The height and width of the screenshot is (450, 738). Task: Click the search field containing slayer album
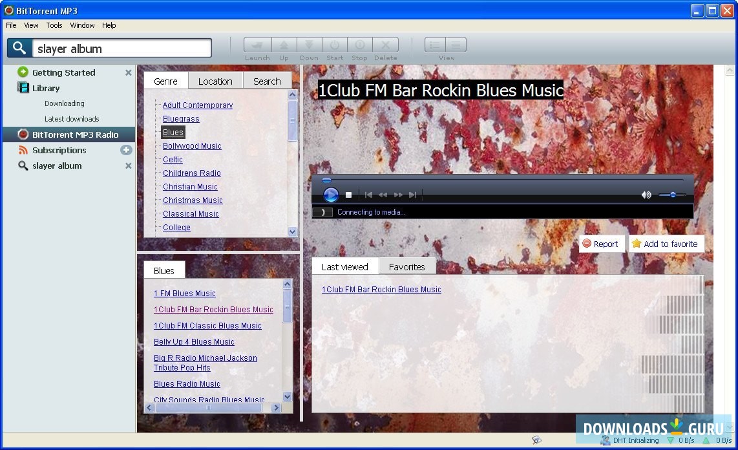(122, 48)
